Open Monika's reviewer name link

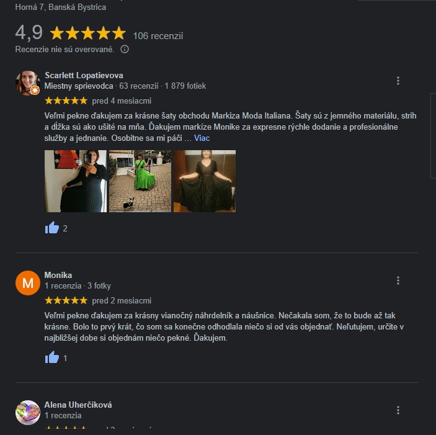tap(58, 275)
